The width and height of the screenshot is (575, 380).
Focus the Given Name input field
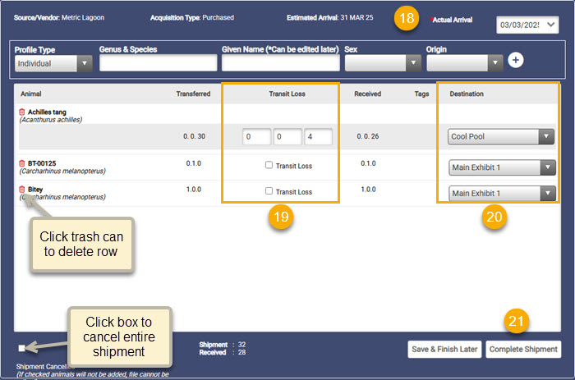[281, 63]
